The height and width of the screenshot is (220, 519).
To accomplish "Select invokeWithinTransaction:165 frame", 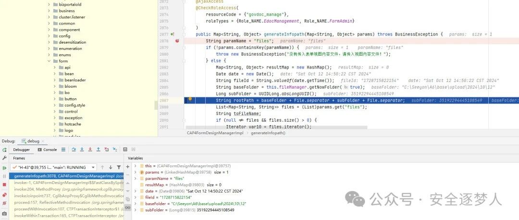I will (x=66, y=215).
